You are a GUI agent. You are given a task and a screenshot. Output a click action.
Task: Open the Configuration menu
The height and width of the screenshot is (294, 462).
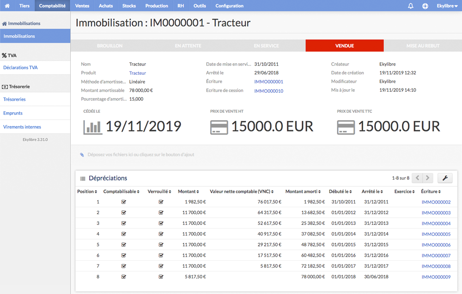click(230, 6)
